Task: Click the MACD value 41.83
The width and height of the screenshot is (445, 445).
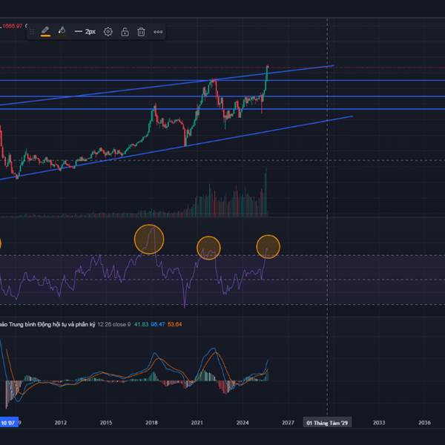Action: (x=141, y=324)
